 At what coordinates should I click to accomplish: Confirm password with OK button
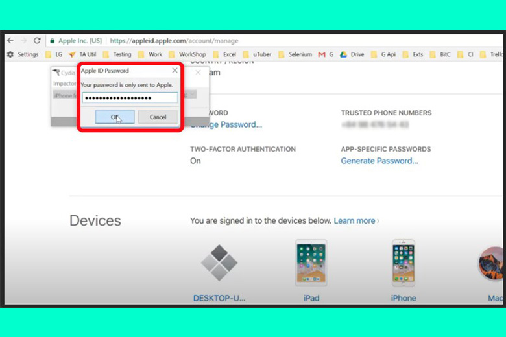tap(115, 117)
